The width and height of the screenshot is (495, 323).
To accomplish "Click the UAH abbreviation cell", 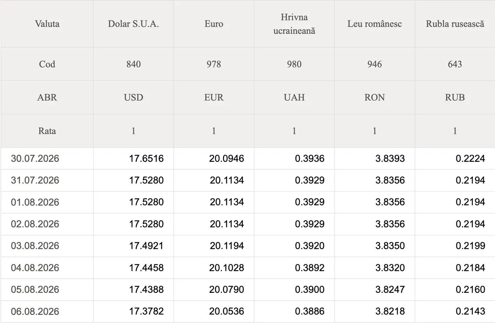I will click(x=294, y=97).
